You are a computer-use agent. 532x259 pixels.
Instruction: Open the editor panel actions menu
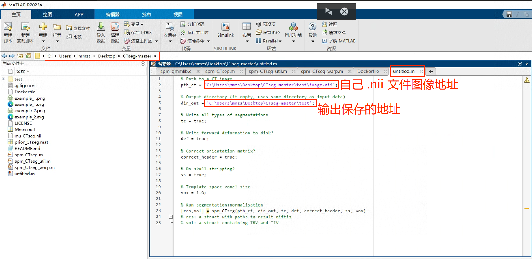point(520,64)
